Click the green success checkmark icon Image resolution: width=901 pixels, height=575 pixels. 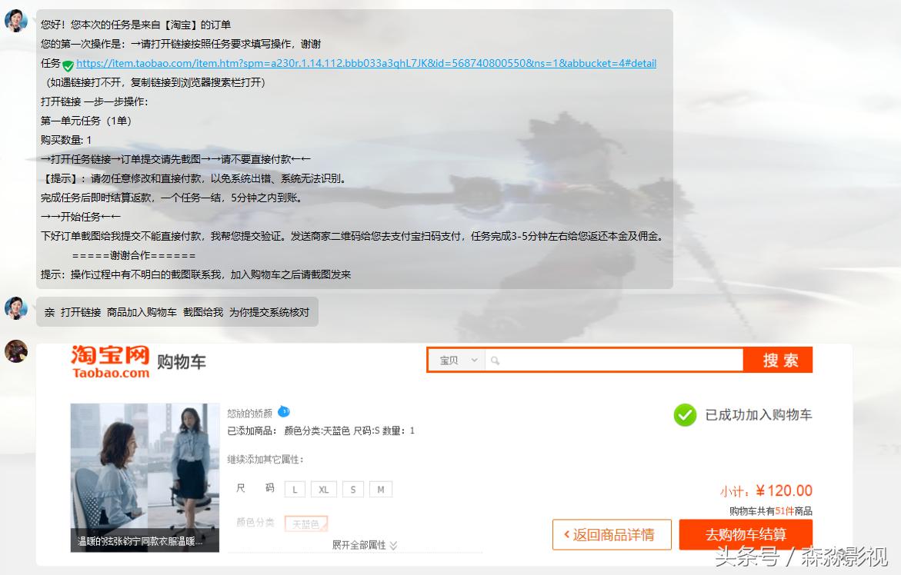685,415
